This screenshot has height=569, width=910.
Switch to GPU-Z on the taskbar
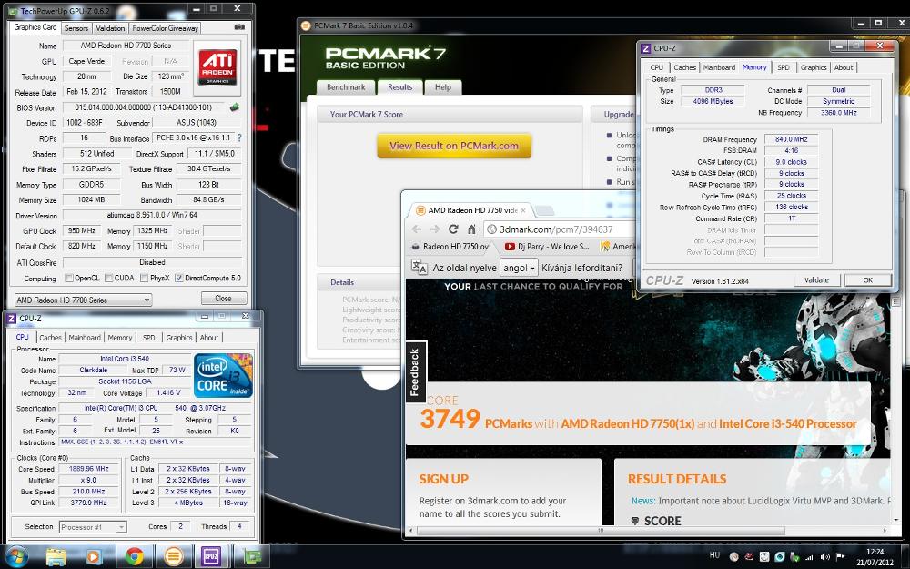pyautogui.click(x=251, y=557)
